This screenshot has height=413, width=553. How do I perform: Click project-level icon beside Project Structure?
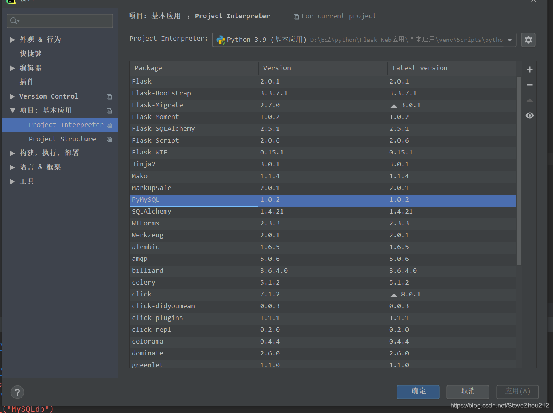109,139
